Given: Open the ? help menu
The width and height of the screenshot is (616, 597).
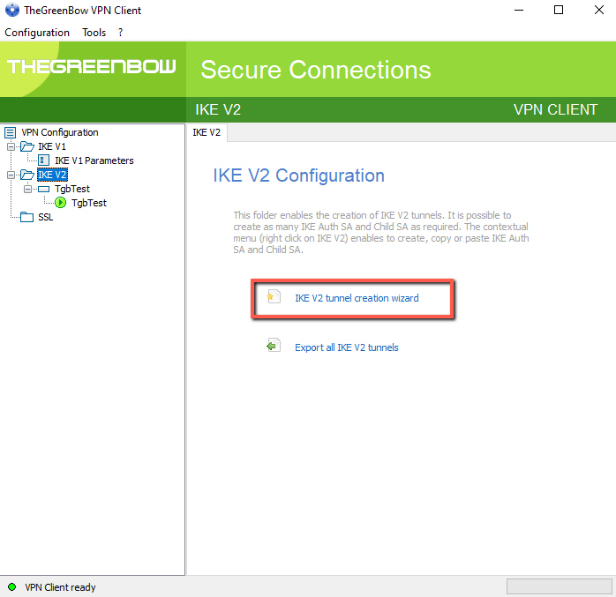Looking at the screenshot, I should pos(120,32).
